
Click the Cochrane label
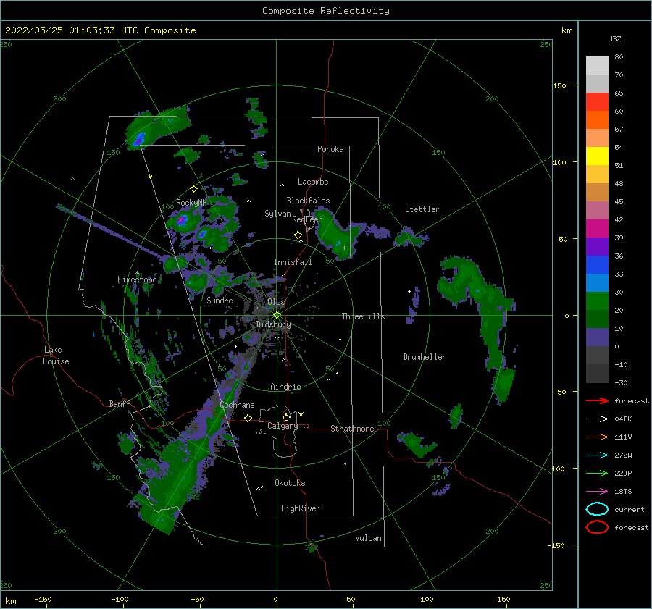(237, 405)
